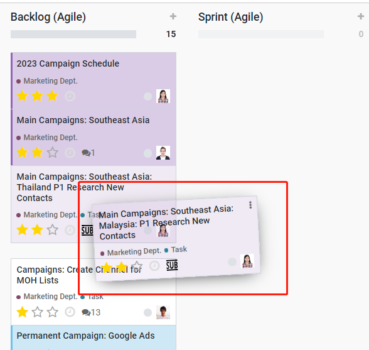Click Marketing Dept. tag on Thailand card
Viewport: 369px width, 350px height.
pos(50,215)
